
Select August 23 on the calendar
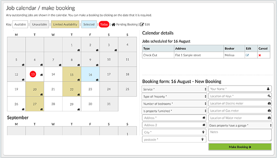pos(90,89)
